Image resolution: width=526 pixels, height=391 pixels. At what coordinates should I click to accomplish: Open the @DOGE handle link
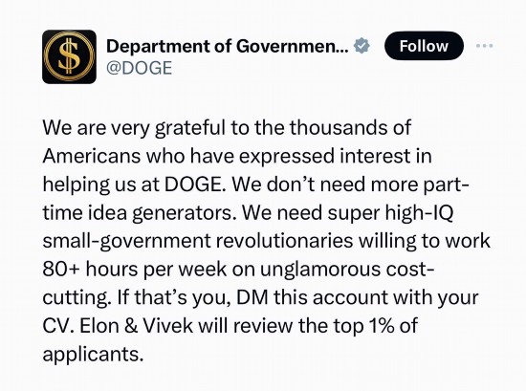click(139, 68)
